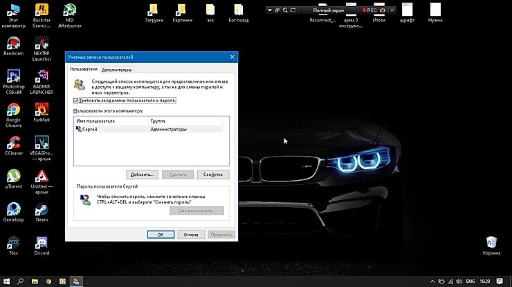Select the Untitled — ярлык shortcut
This screenshot has height=287, width=512.
pyautogui.click(x=42, y=181)
